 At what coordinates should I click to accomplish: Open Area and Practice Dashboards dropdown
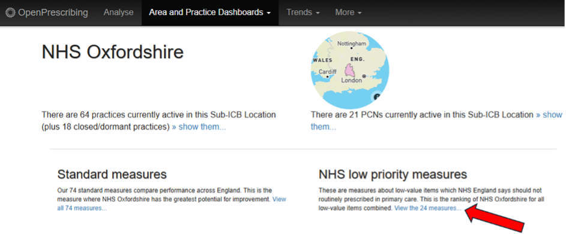pyautogui.click(x=210, y=12)
